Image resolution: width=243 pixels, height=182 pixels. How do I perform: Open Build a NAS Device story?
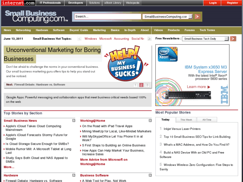tap(192, 155)
